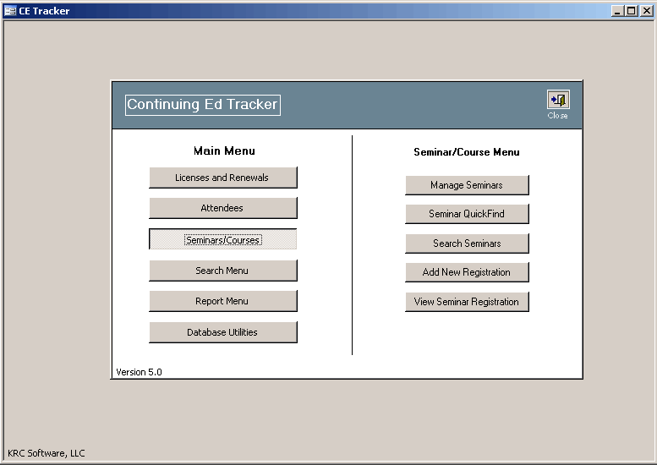Open Database Utilities

(x=223, y=332)
